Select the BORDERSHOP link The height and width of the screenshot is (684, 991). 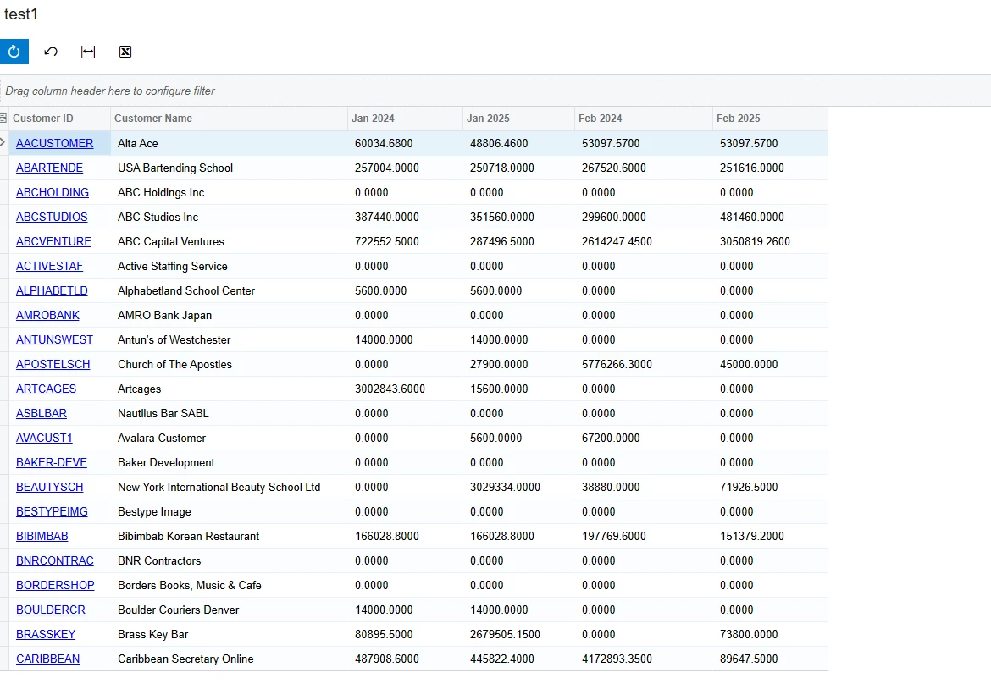pyautogui.click(x=55, y=586)
